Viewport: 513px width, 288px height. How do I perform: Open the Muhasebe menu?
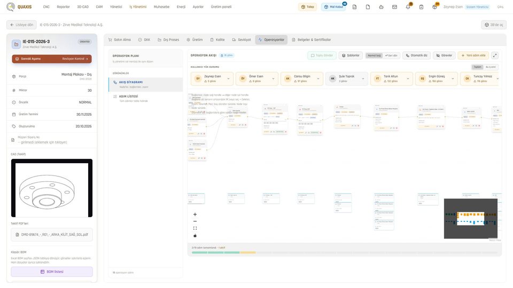pyautogui.click(x=161, y=7)
